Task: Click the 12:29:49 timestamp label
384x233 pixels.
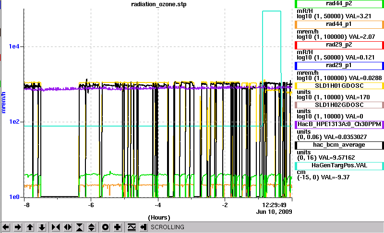Action: [274, 205]
